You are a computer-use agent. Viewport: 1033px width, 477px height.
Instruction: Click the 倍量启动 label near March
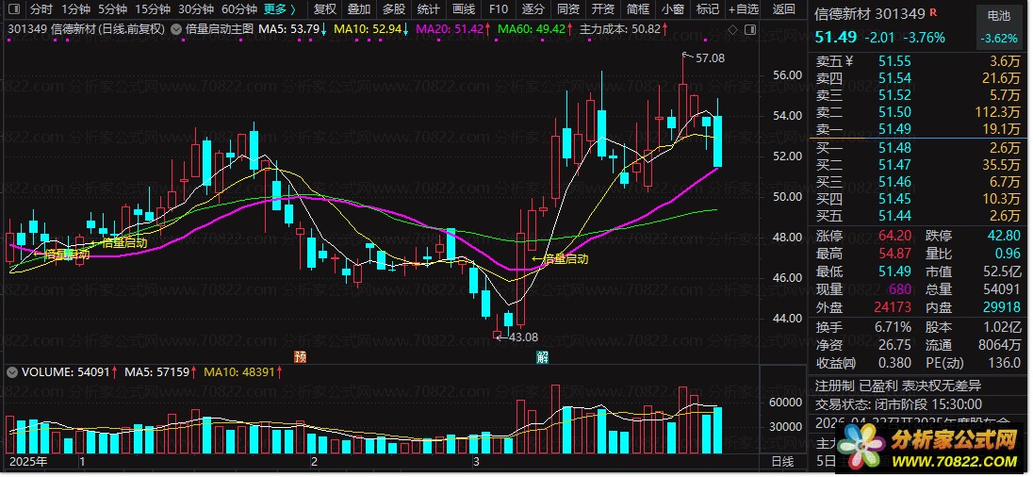pyautogui.click(x=565, y=259)
